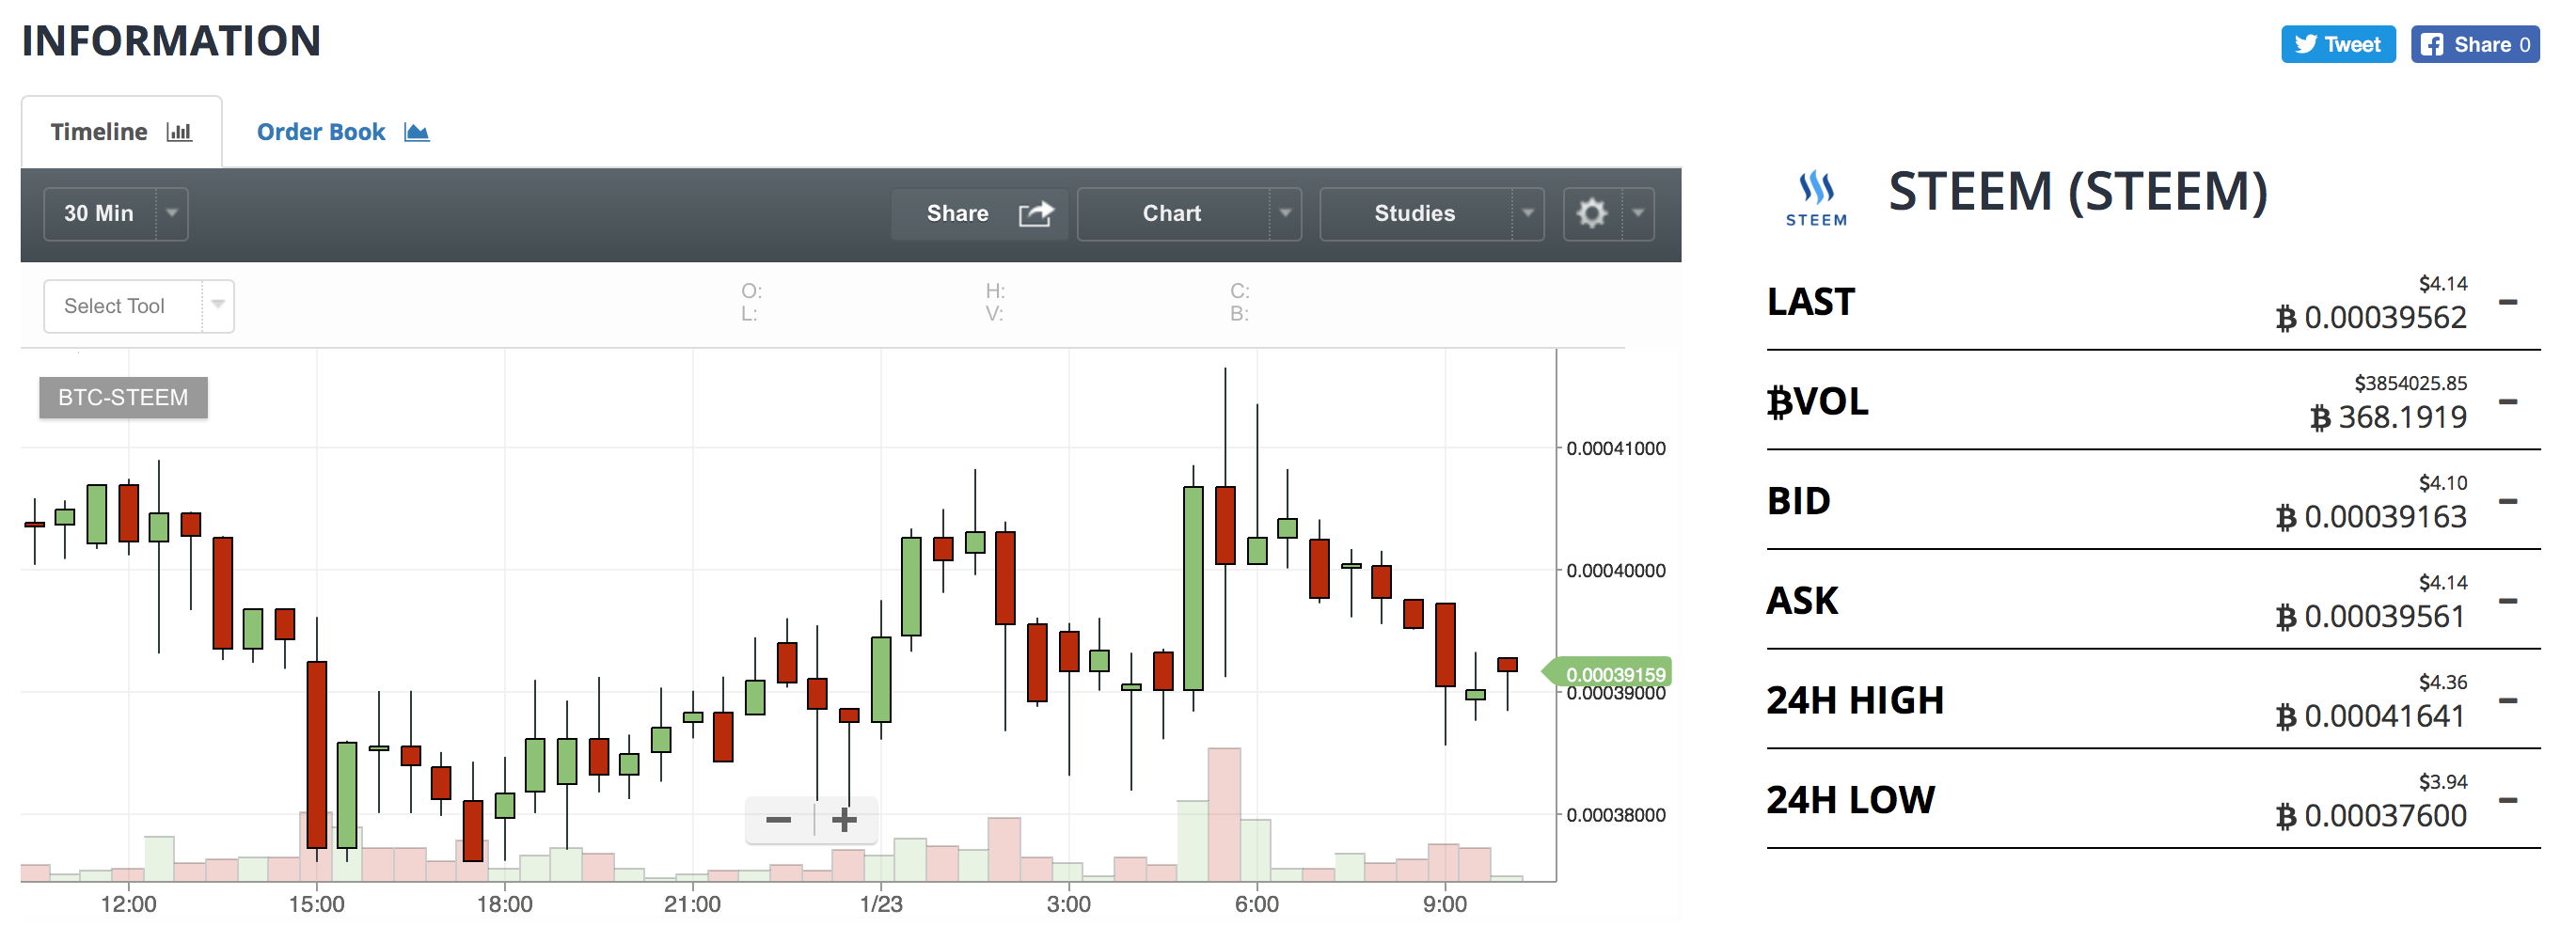2576x942 pixels.
Task: Collapse the BID price row
Action: 2508,501
